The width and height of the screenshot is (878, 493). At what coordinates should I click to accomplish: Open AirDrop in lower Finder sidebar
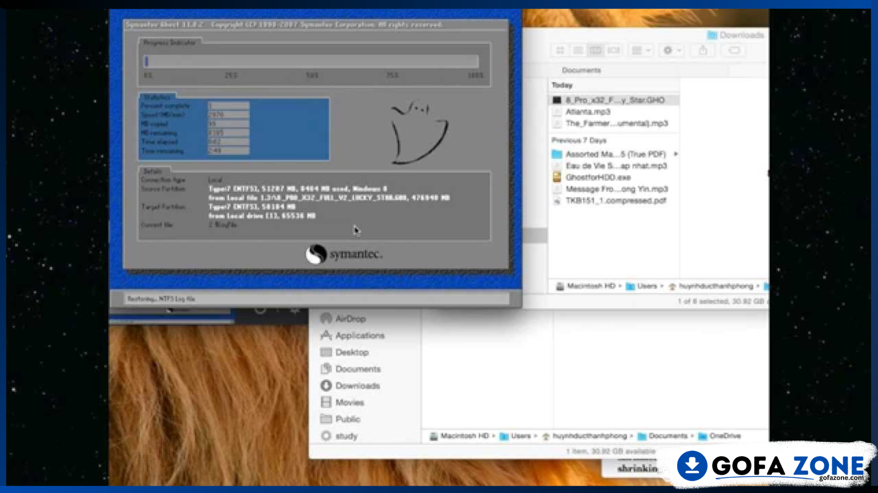click(x=343, y=319)
